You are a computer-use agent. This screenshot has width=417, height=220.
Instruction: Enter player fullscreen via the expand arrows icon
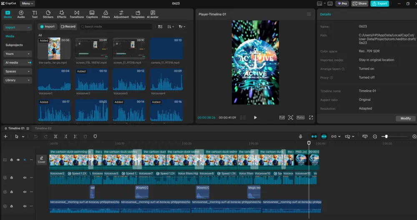coord(311,118)
